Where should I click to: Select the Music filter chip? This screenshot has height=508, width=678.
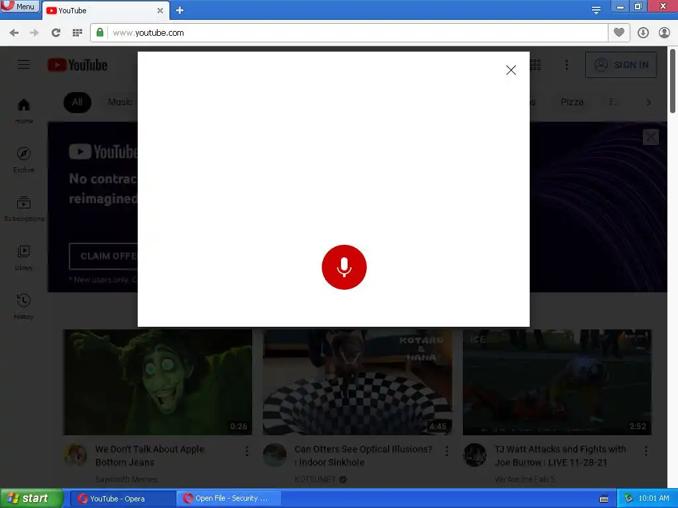[x=121, y=103]
